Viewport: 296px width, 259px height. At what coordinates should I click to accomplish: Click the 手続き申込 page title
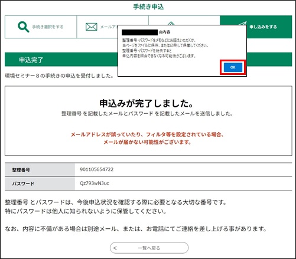(x=148, y=7)
